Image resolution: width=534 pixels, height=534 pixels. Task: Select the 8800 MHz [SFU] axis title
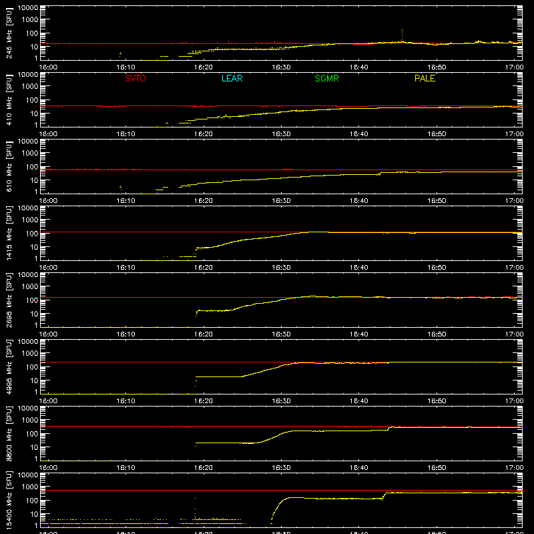9,433
